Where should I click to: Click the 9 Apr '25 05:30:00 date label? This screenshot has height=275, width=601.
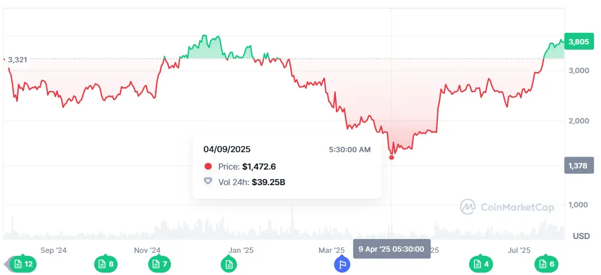pos(391,249)
